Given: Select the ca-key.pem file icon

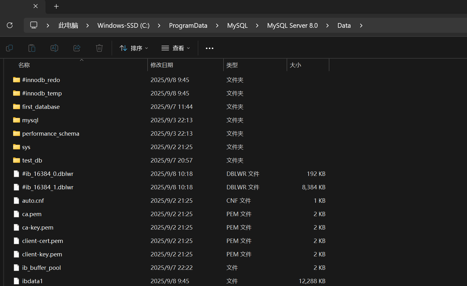Looking at the screenshot, I should 17,227.
